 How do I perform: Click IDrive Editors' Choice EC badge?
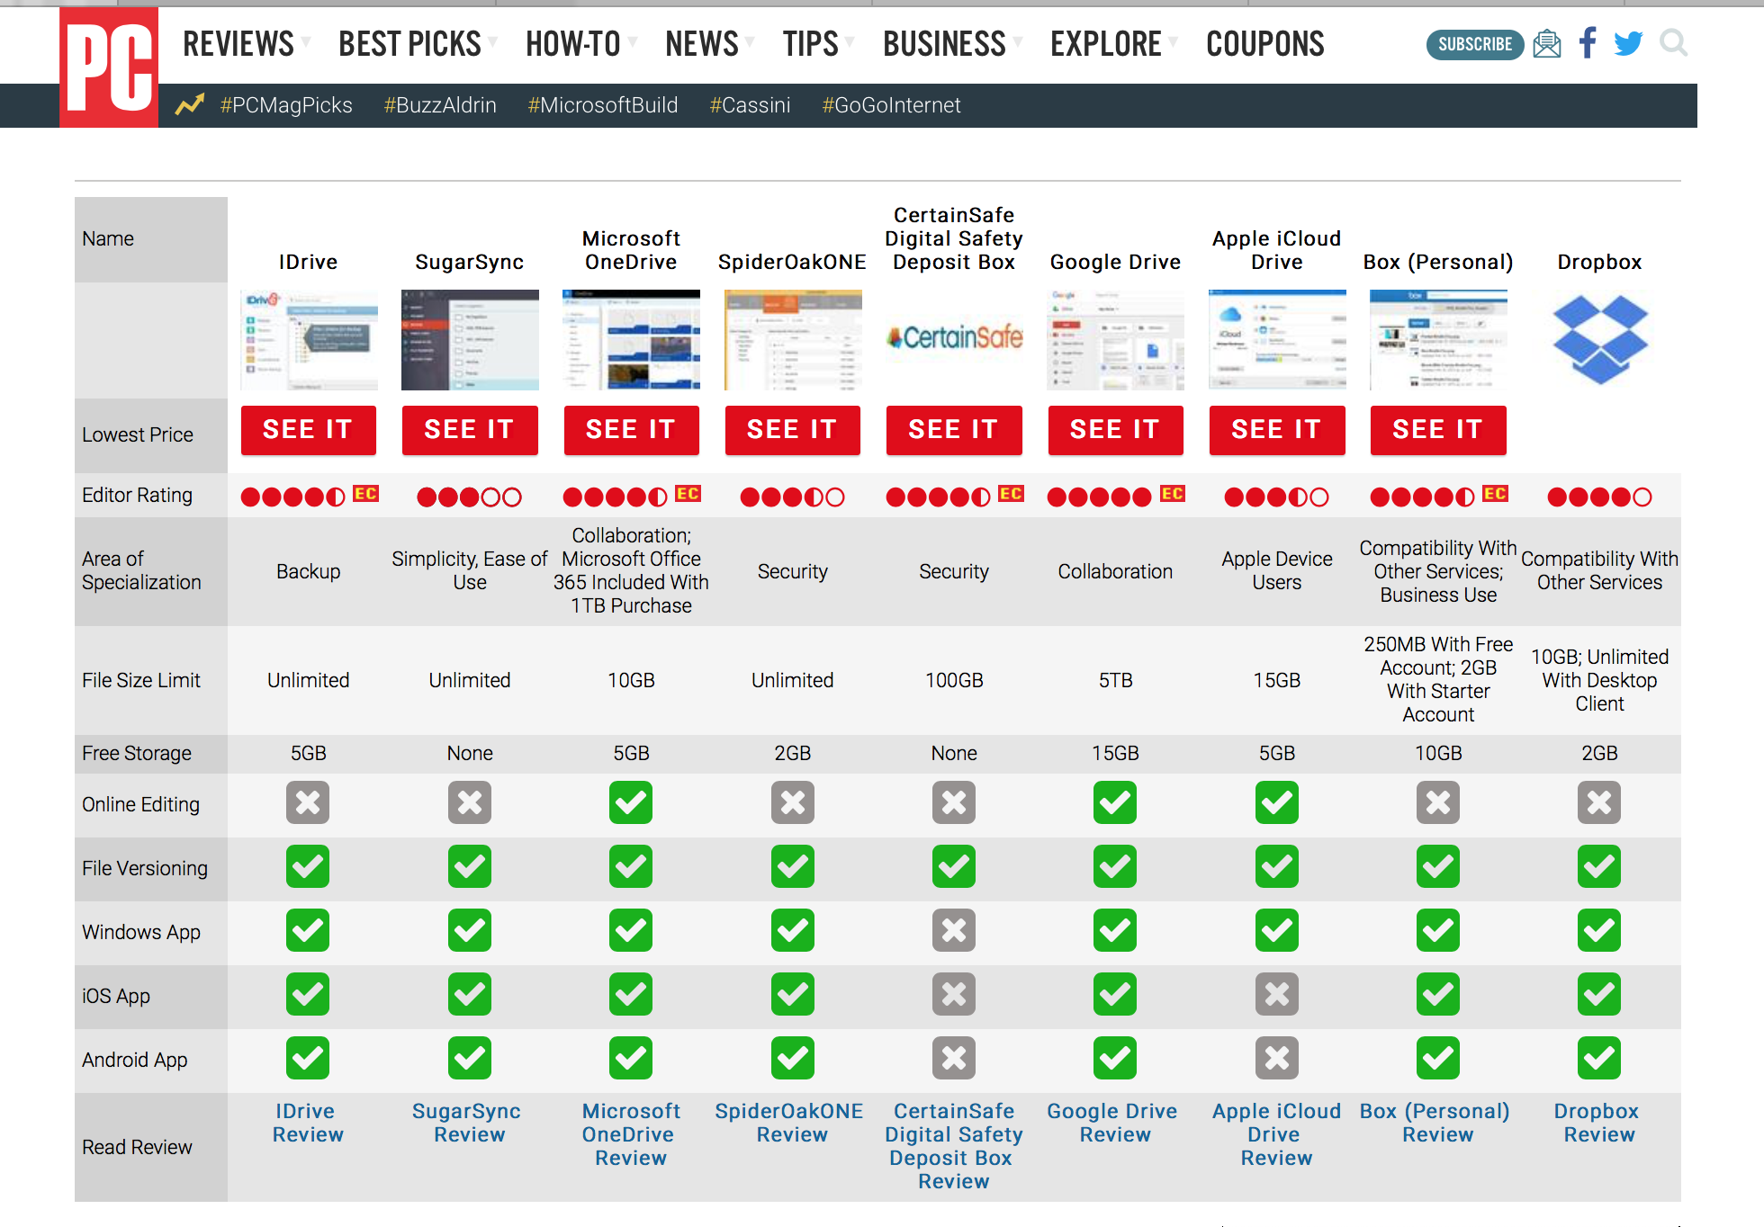click(365, 494)
